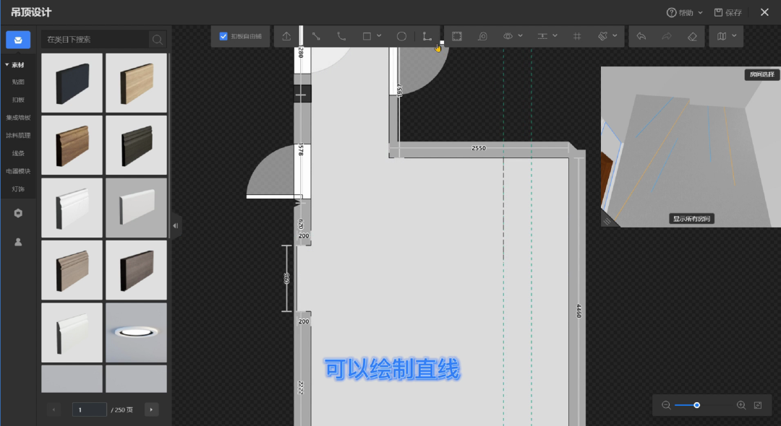Select the straight line drawing tool
The width and height of the screenshot is (781, 426).
(x=316, y=36)
